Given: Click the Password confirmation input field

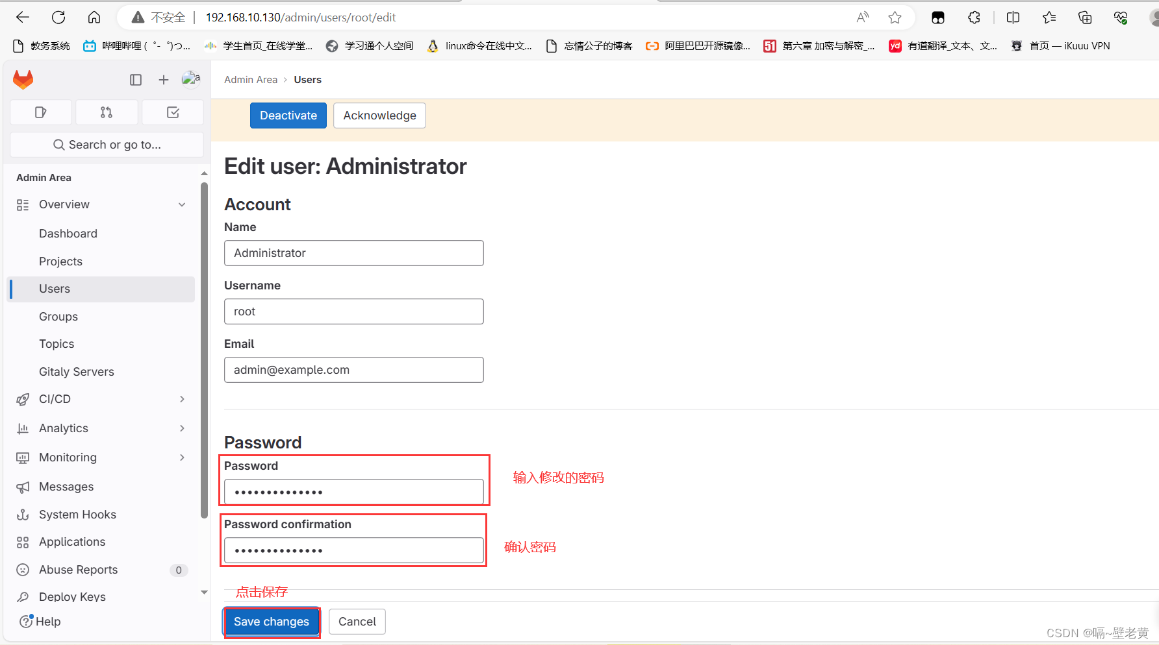Looking at the screenshot, I should click(354, 550).
